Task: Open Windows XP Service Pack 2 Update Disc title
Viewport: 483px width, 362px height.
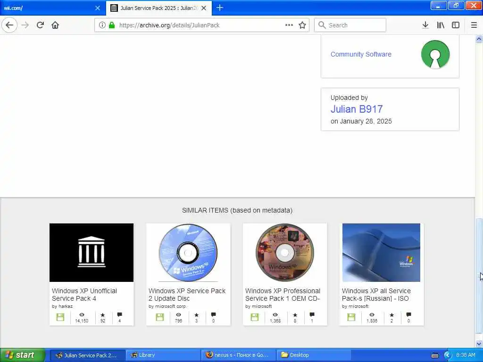Action: pos(187,295)
